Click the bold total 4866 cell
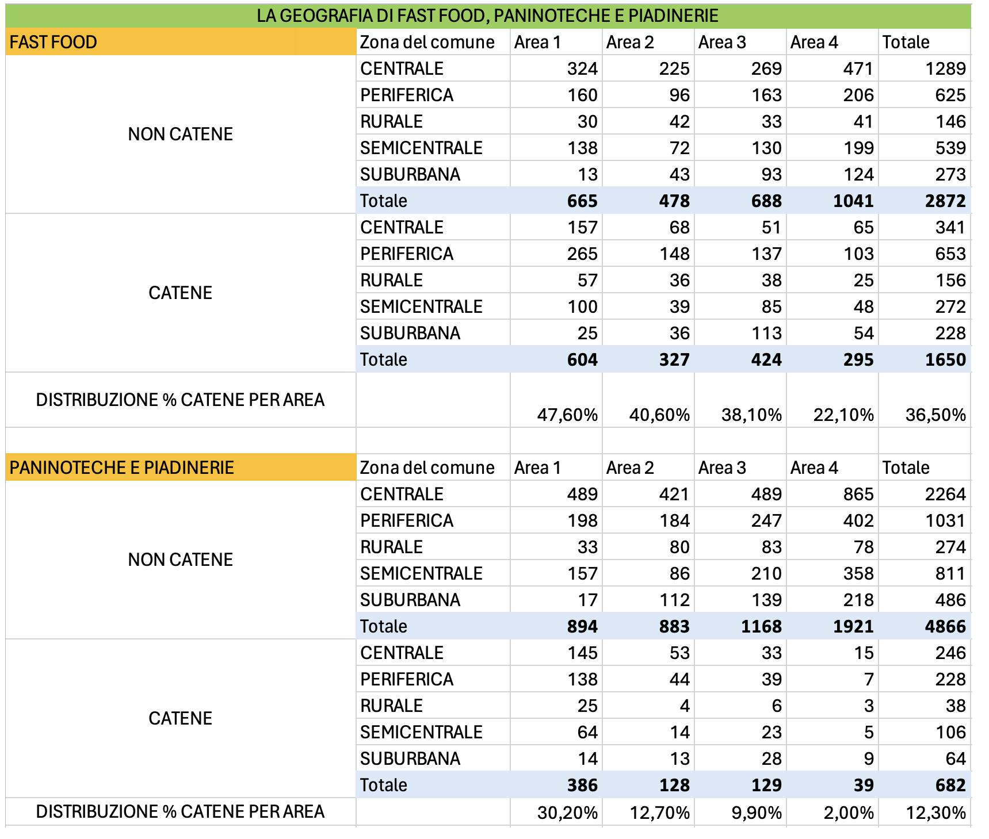This screenshot has width=989, height=839. [x=925, y=626]
